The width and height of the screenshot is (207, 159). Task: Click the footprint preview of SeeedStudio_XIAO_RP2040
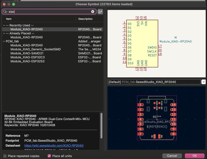[157, 118]
